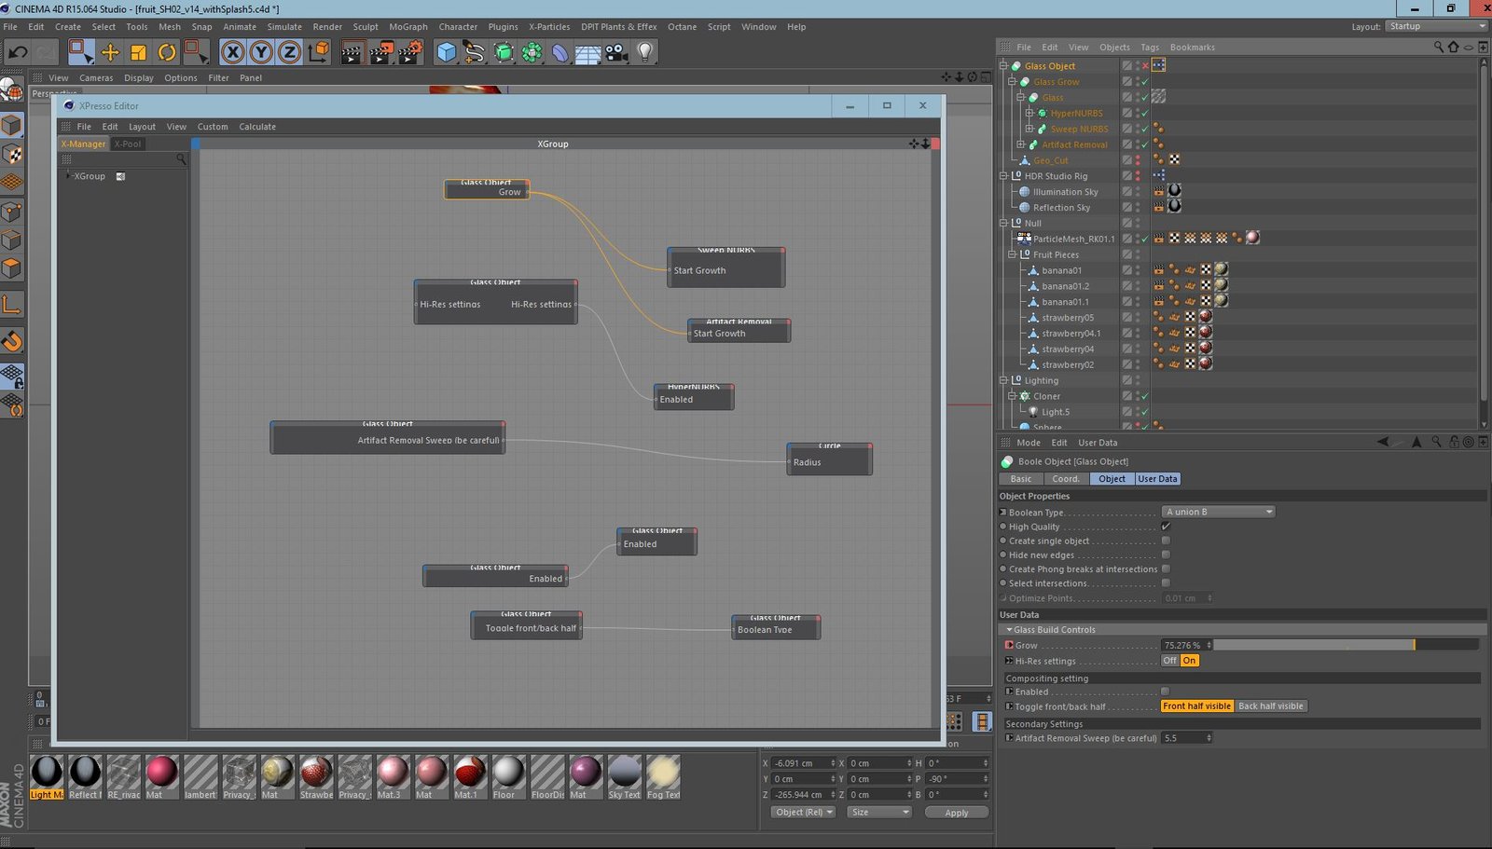
Task: Select the Rotate tool in the toolbar
Action: point(167,52)
